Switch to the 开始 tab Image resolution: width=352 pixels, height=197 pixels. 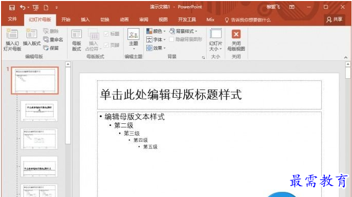pos(66,19)
